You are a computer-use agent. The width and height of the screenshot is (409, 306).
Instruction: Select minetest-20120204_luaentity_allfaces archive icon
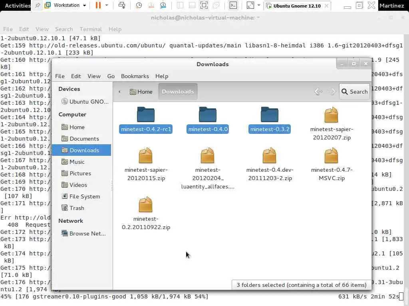(207, 155)
